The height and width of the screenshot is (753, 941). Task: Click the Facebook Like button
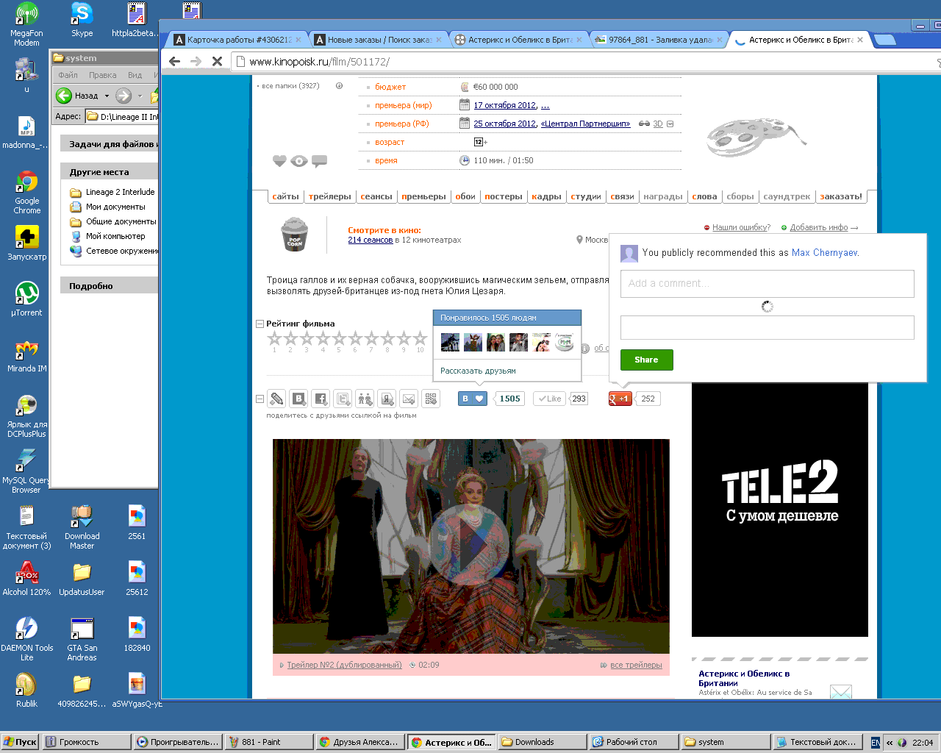click(x=549, y=399)
